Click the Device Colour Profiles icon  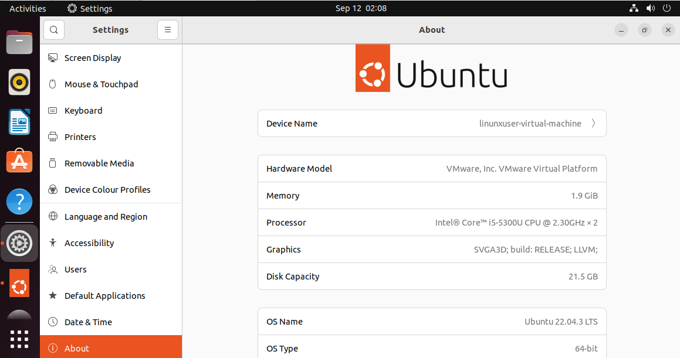tap(53, 190)
